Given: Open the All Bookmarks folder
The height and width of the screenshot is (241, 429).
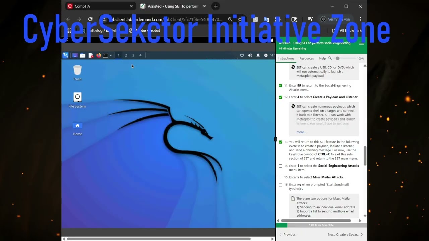Looking at the screenshot, I should tap(347, 30).
